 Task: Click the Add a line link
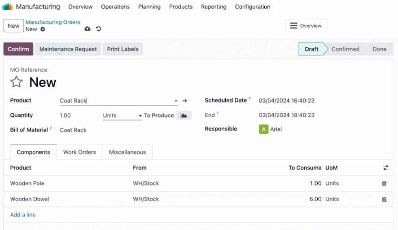(23, 215)
